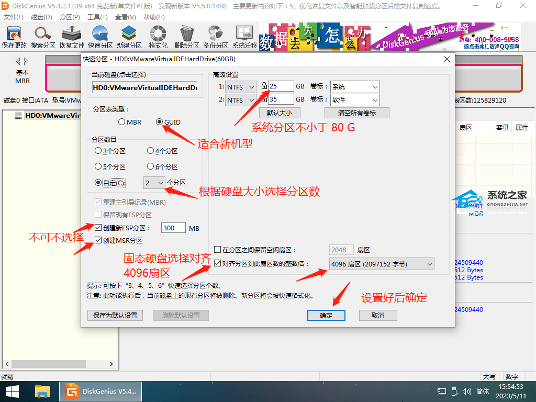
Task: Toggle the lock icon beside partition 2 size
Action: (x=264, y=99)
